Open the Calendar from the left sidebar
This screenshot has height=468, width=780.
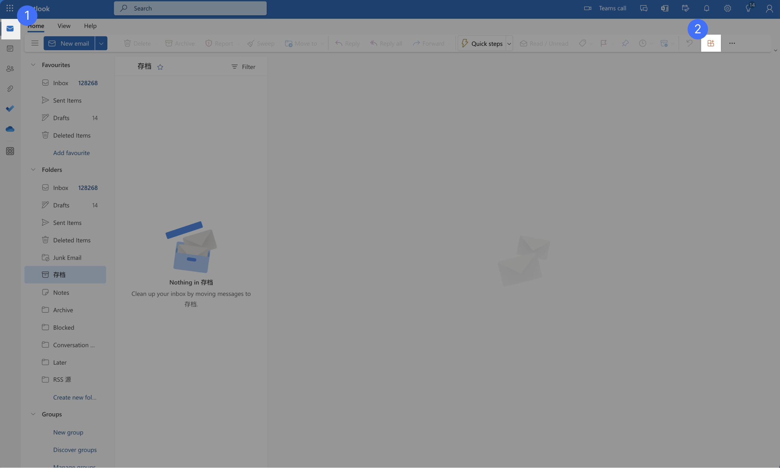tap(10, 48)
